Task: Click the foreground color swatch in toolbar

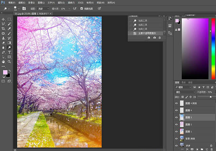Action: click(x=5, y=72)
